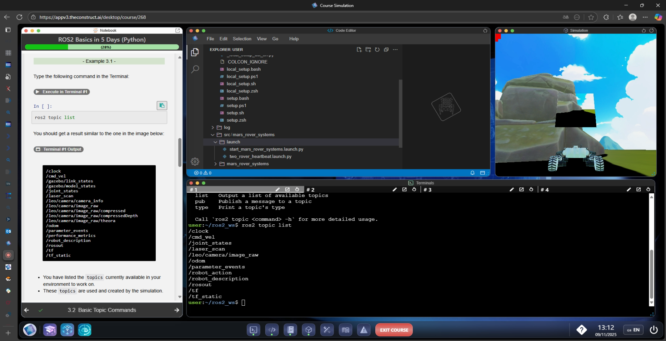Screen dimensions: 666x341
Task: Expand the nested mars_rover_systems folder
Action: pos(247,164)
